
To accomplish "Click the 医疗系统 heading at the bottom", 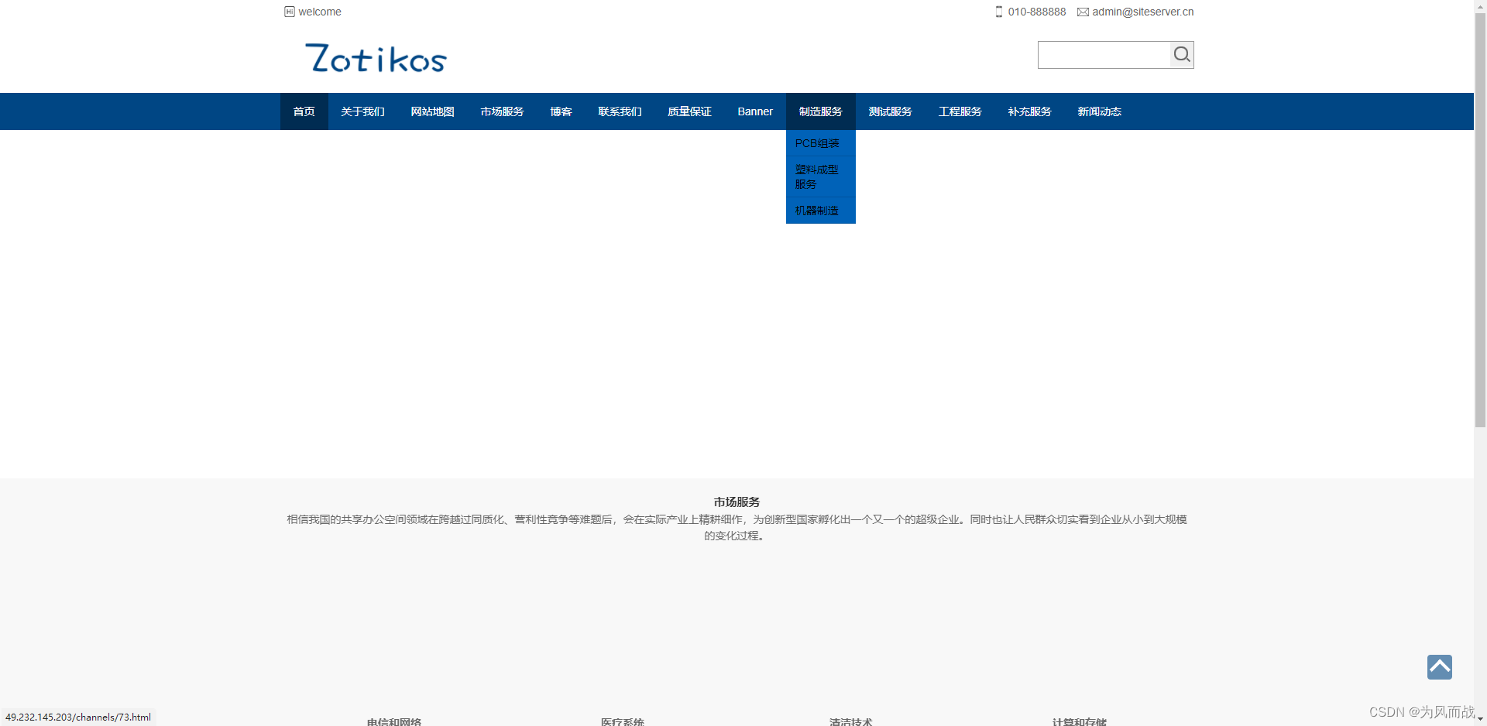I will 623,721.
